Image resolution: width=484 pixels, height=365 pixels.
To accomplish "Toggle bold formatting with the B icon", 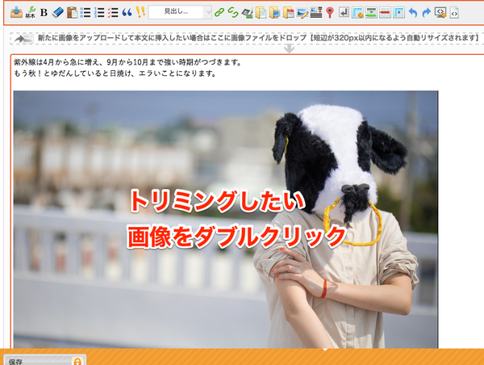I will [44, 12].
